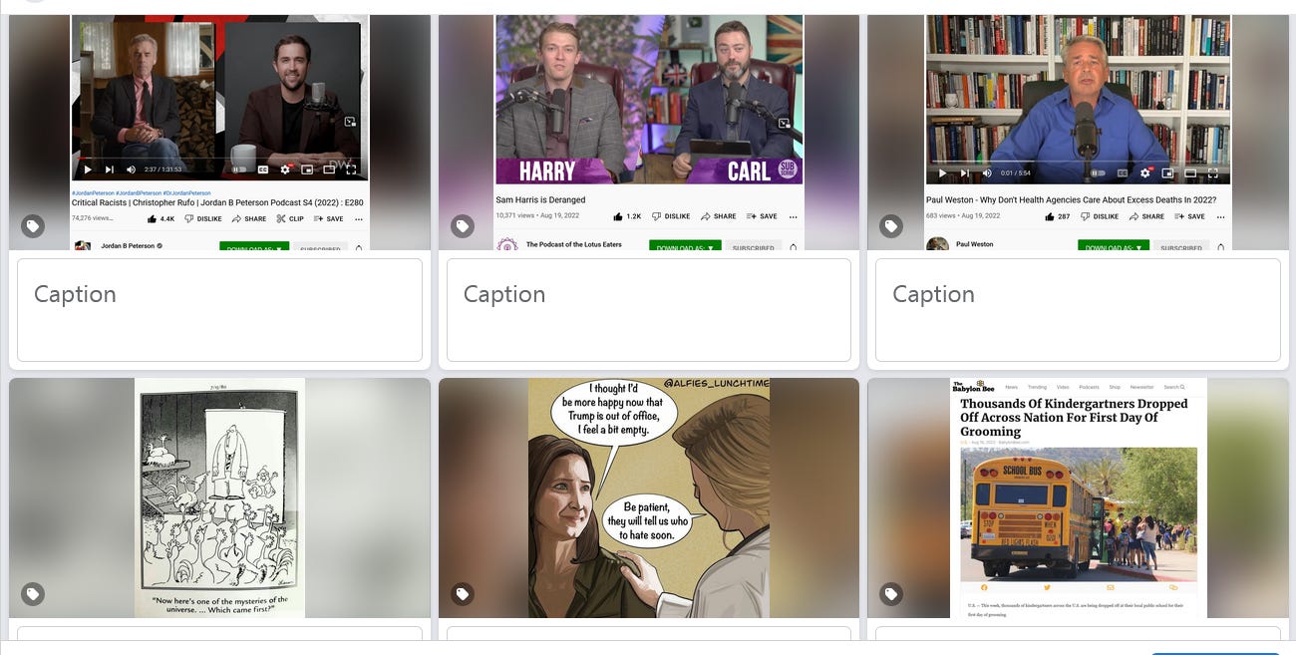Viewport: 1296px width, 655px height.
Task: Click the settings gear in Jordan Peterson screenshot
Action: click(x=285, y=169)
